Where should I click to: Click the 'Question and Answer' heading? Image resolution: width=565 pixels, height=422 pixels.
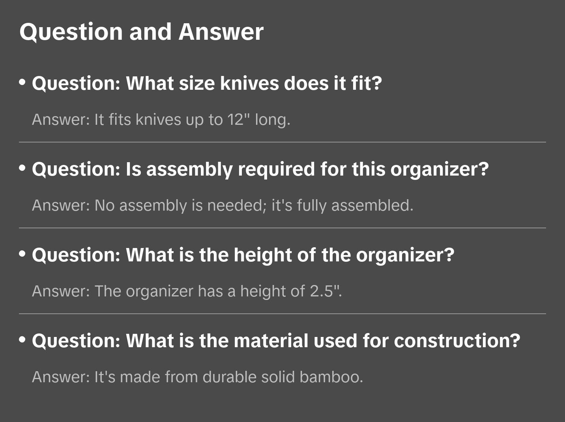(141, 31)
